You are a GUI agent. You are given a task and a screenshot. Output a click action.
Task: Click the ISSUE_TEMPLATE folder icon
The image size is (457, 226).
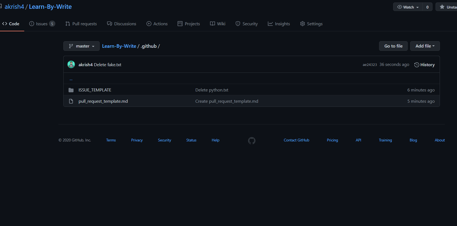71,90
